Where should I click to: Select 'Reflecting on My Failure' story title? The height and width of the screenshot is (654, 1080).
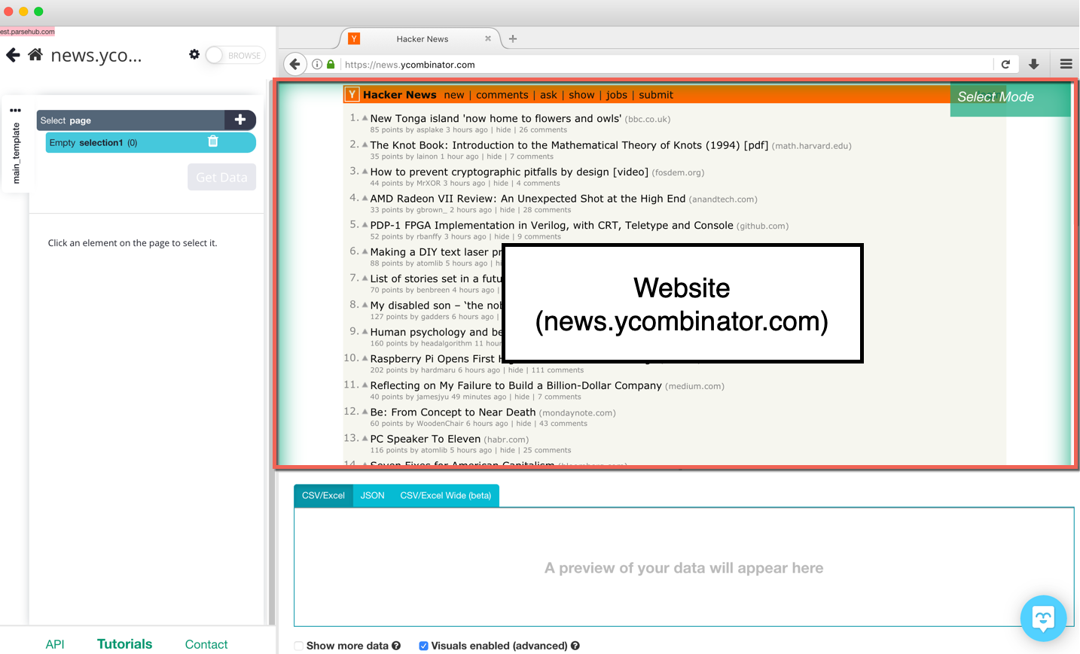coord(516,385)
